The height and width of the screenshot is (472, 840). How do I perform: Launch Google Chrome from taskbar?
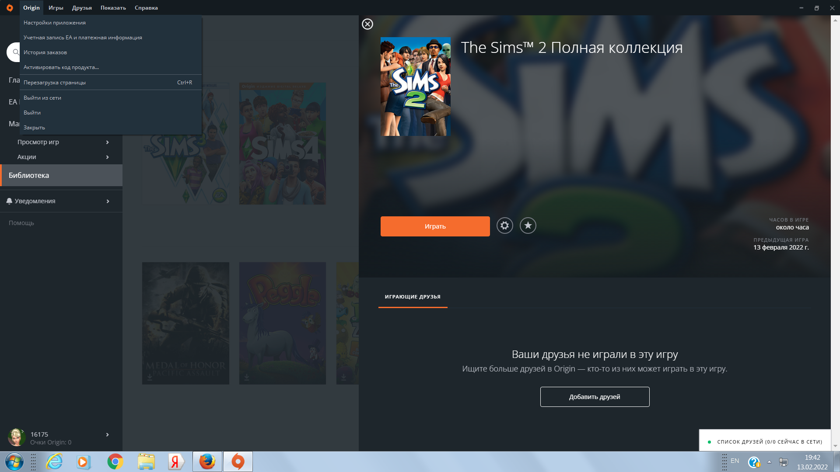115,462
